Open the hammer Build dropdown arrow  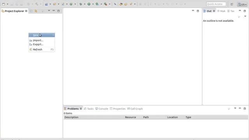coord(40,4)
